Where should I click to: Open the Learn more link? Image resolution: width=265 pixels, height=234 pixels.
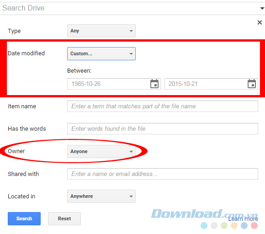click(243, 219)
